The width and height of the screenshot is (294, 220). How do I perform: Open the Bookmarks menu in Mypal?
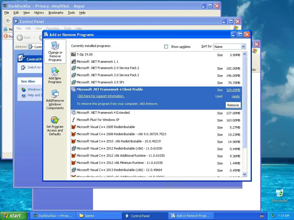(x=56, y=13)
